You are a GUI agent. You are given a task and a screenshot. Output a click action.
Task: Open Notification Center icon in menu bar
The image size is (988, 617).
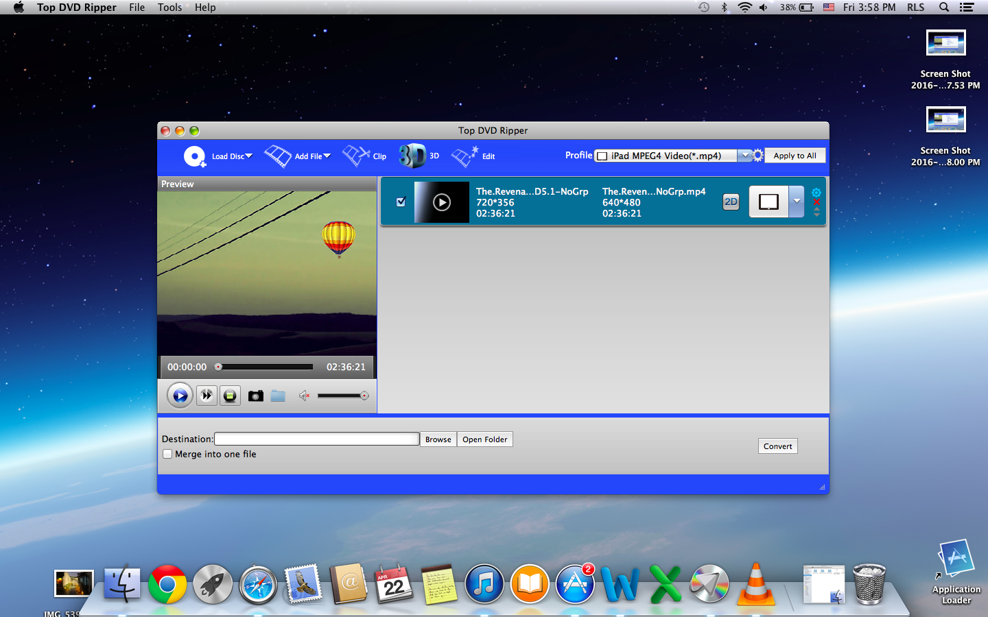pyautogui.click(x=967, y=8)
